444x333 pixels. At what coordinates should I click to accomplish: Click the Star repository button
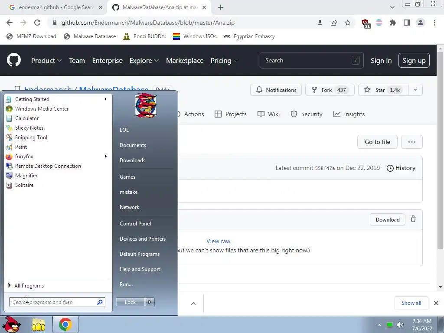tap(383, 90)
